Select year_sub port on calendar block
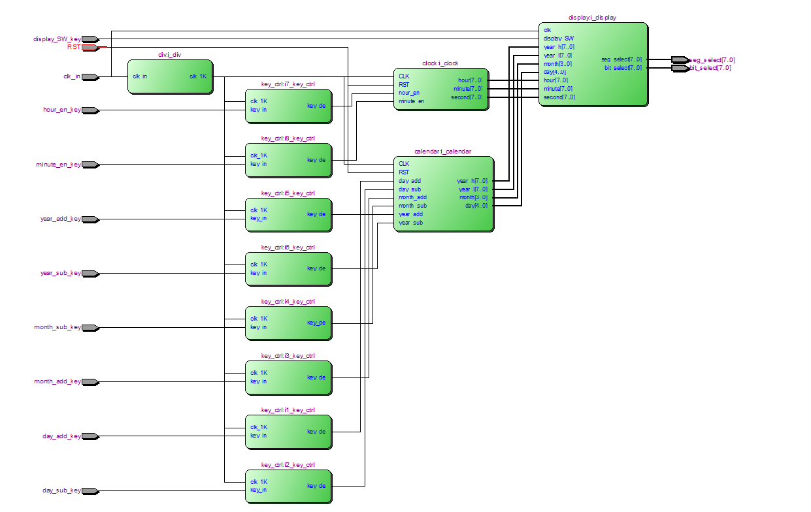 (x=410, y=223)
